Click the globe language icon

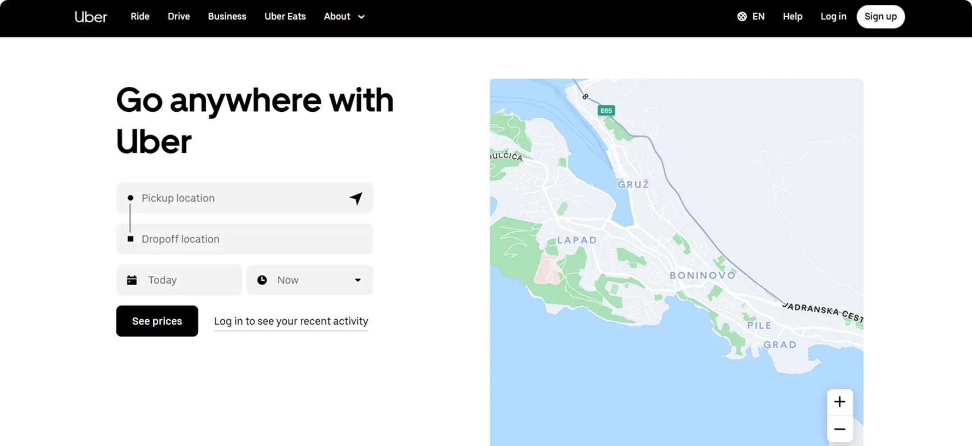(x=742, y=17)
